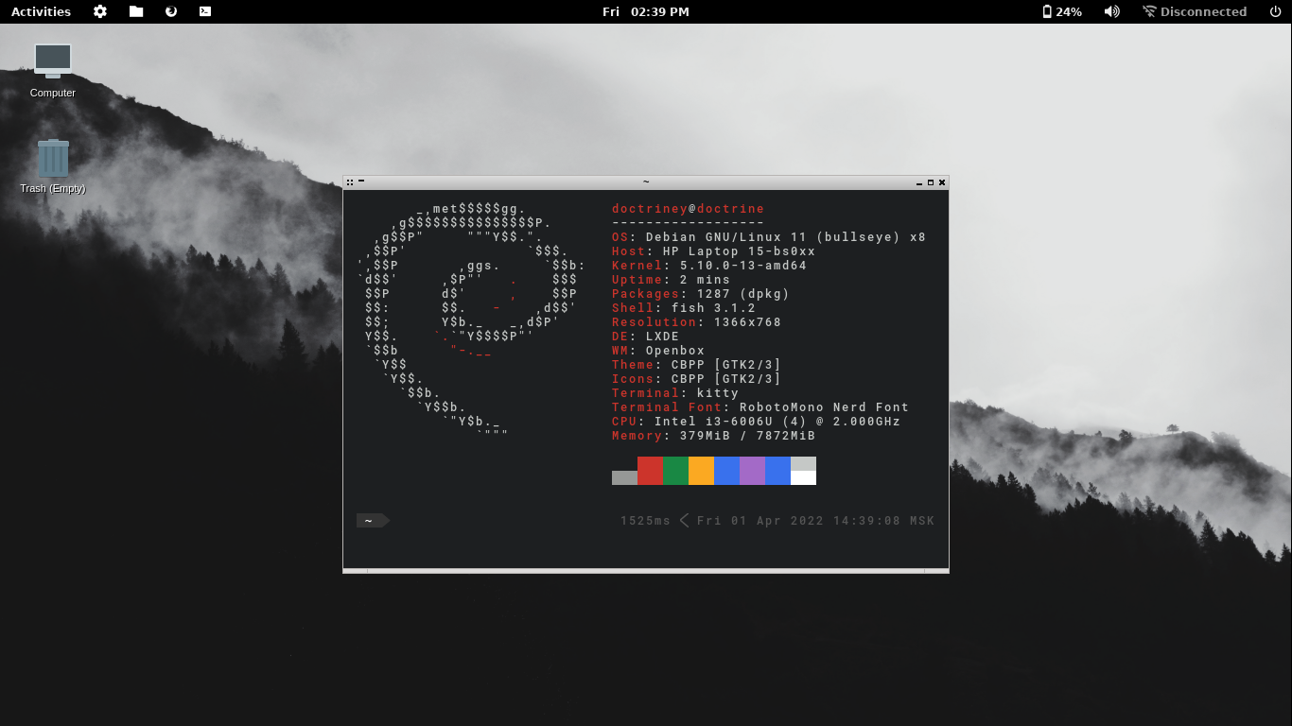
Task: Click the DE: LXDE line
Action: [645, 337]
